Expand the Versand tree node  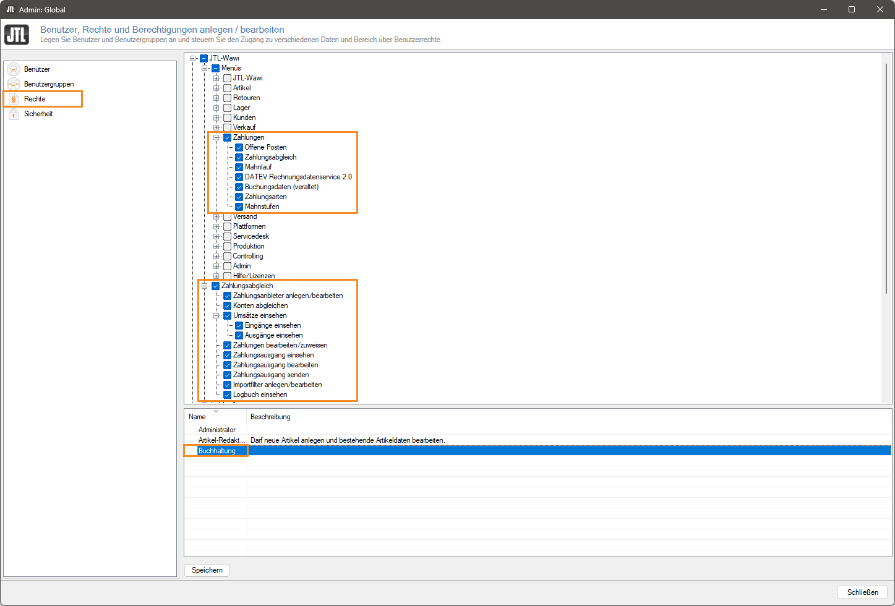[x=216, y=216]
